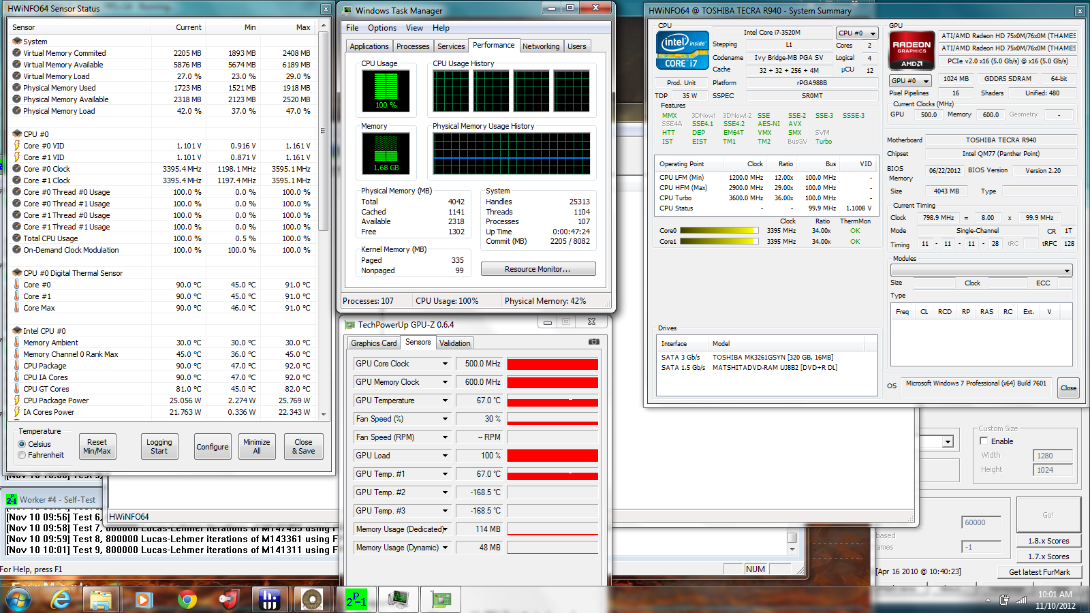This screenshot has width=1090, height=613.
Task: Open the HWiNFO64 taskbar icon
Action: [270, 599]
